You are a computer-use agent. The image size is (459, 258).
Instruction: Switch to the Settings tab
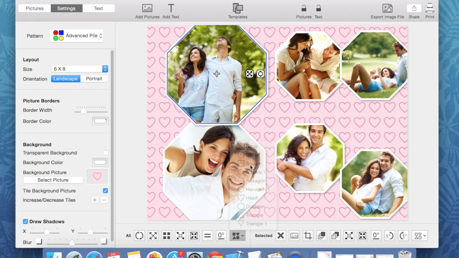click(66, 8)
